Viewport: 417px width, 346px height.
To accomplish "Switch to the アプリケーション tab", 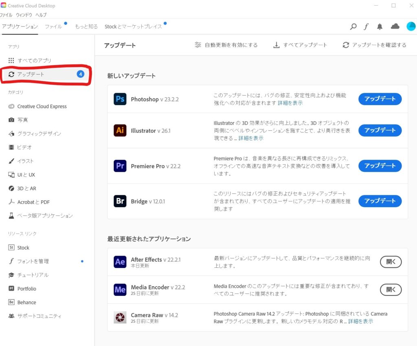I will point(20,26).
